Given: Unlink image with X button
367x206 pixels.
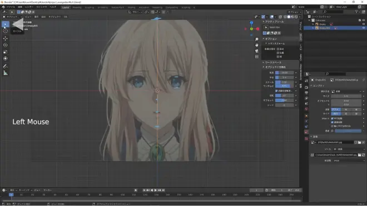Looking at the screenshot, I should click(x=364, y=142).
